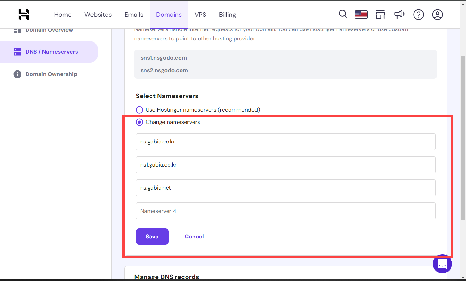
Task: Click the sns2.nsgodo.com text
Action: [x=164, y=70]
